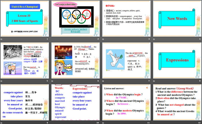The width and height of the screenshot is (202, 124).
Task: Click the ancient athletes photo on slide 5
Action: pos(13,52)
